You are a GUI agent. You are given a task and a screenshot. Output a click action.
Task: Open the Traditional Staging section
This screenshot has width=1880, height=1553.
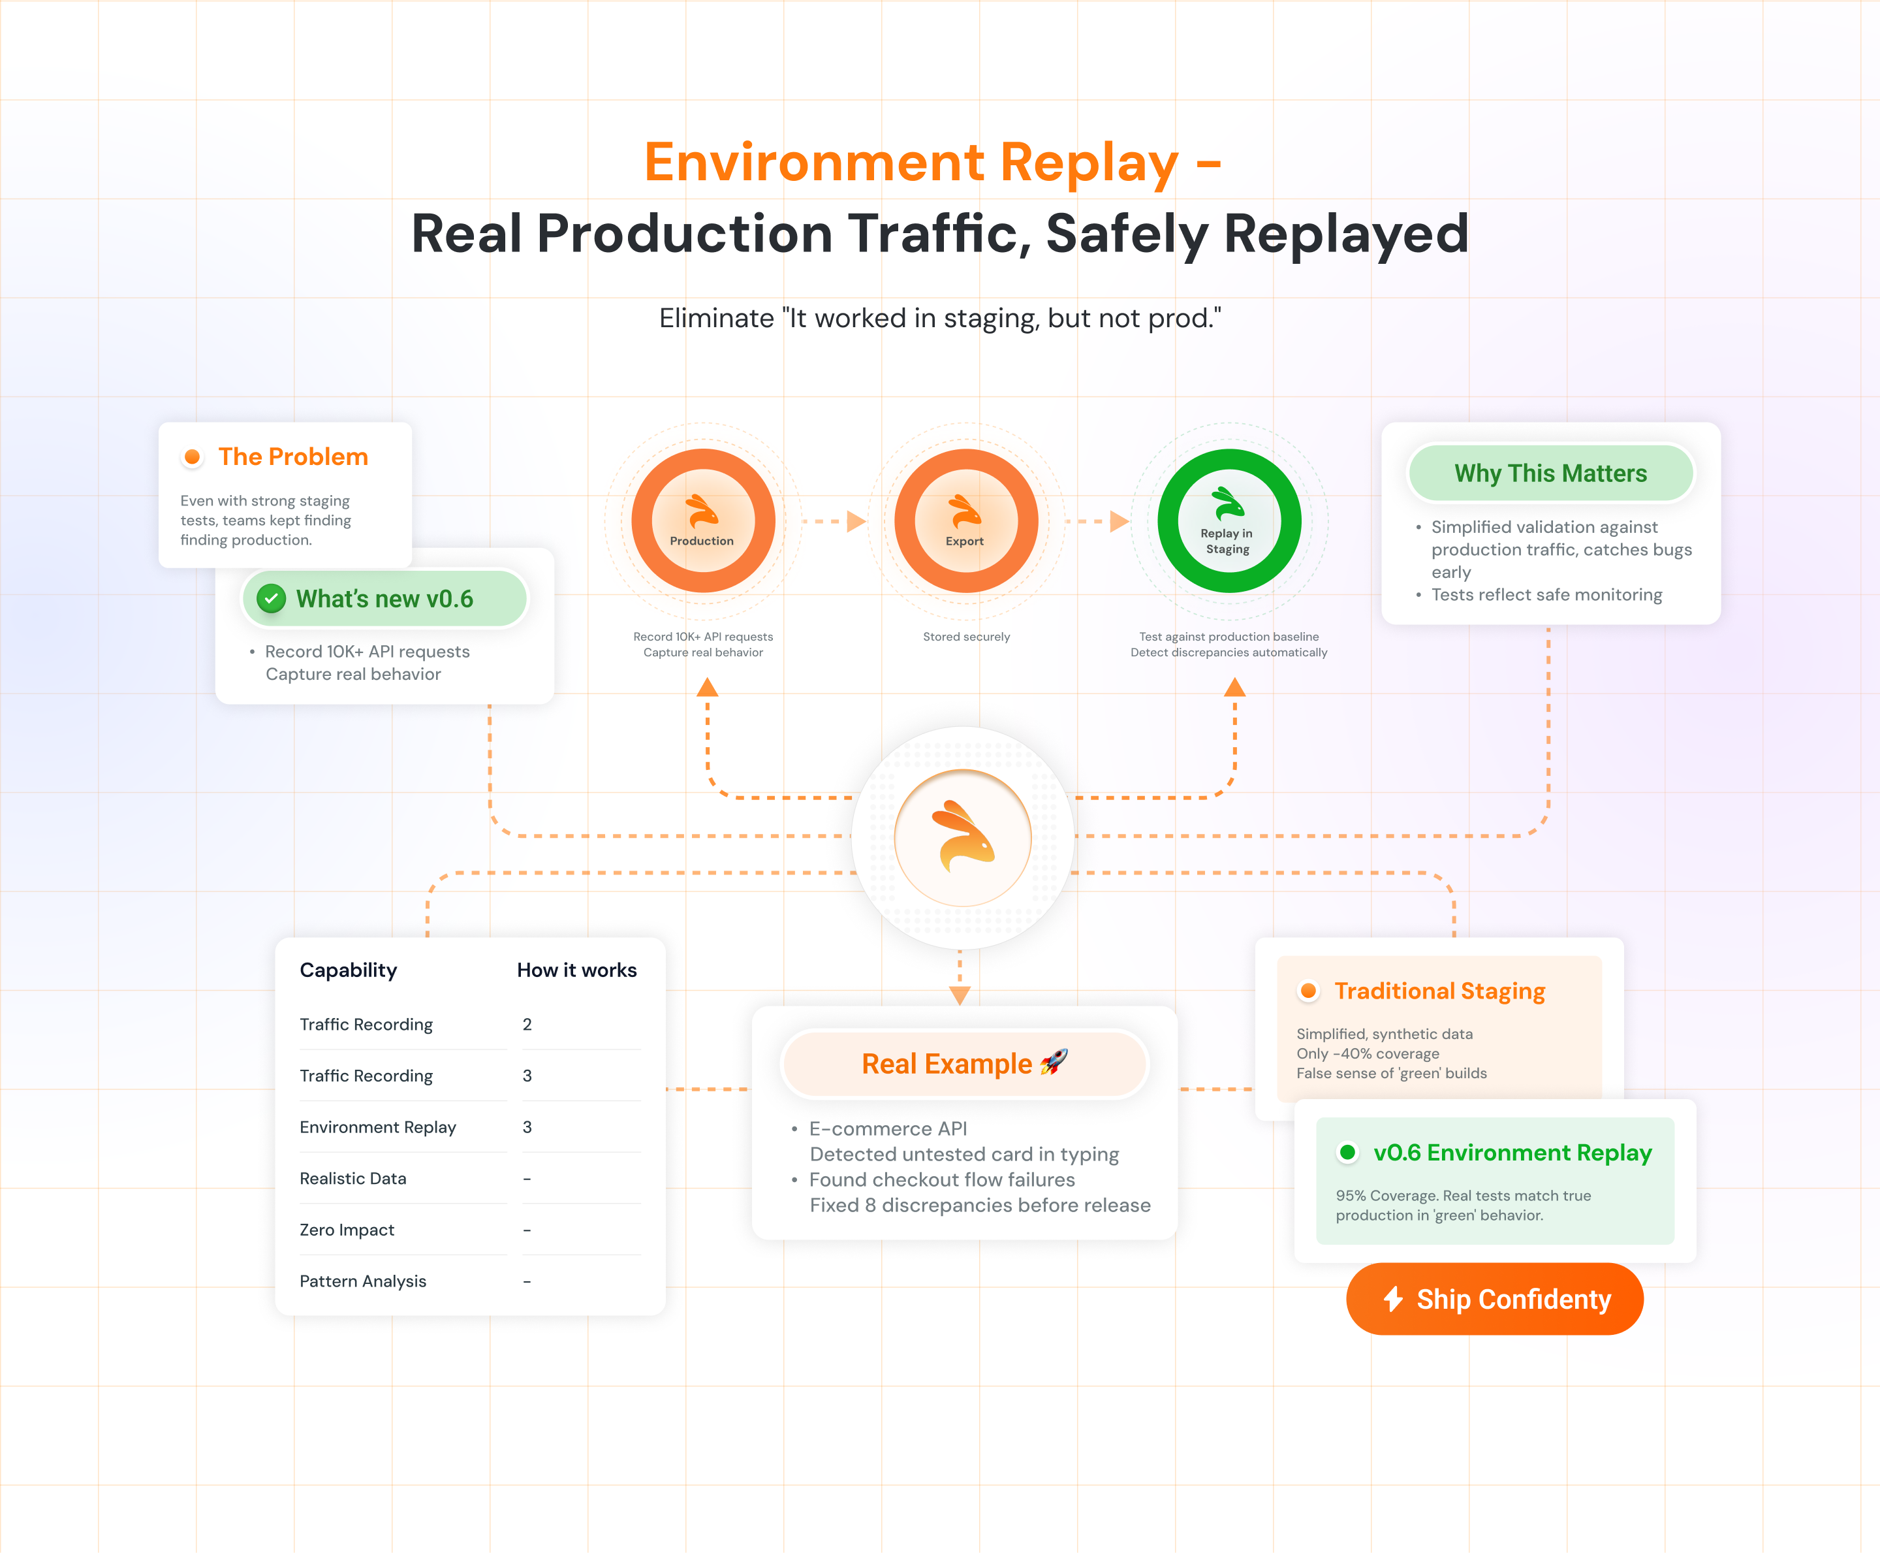(x=1438, y=990)
